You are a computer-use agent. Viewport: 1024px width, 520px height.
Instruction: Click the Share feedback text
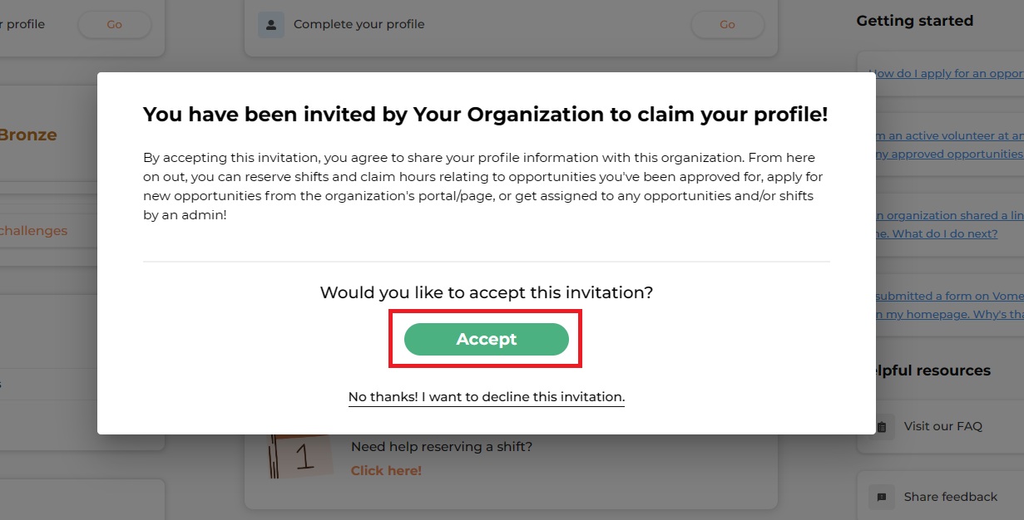click(951, 497)
